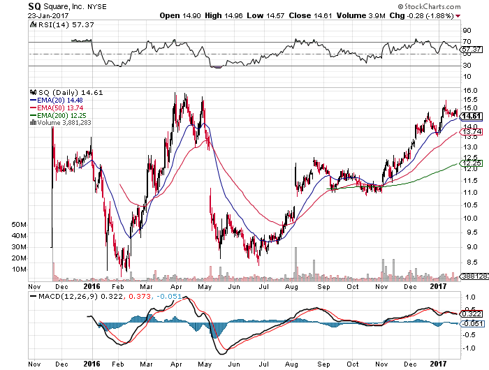489x370 pixels.
Task: Click the RSI(14) 57.37 legend label
Action: 66,24
